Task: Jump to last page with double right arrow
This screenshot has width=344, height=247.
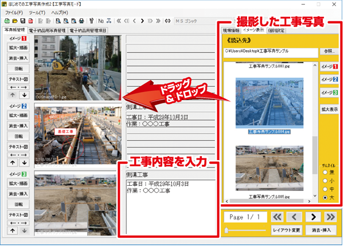Action: [x=331, y=217]
